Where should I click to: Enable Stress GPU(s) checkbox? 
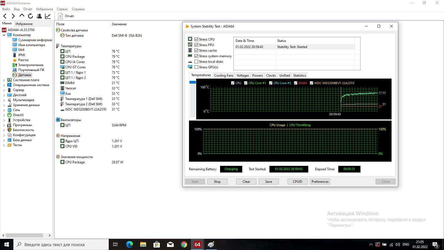click(x=196, y=67)
